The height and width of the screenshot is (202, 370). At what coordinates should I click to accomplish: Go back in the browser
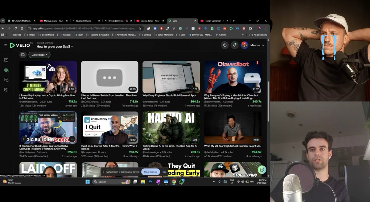pos(3,28)
